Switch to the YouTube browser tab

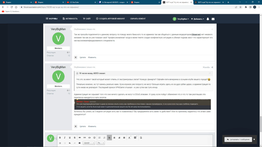(x=80, y=2)
